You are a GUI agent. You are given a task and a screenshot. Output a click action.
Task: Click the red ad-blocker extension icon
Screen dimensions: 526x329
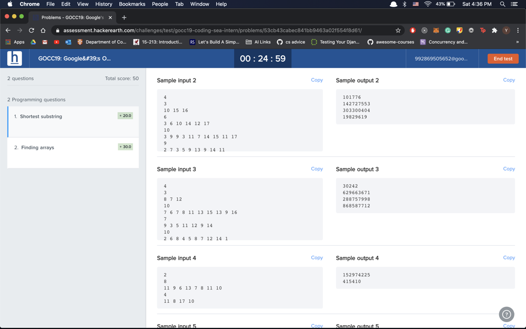[412, 30]
